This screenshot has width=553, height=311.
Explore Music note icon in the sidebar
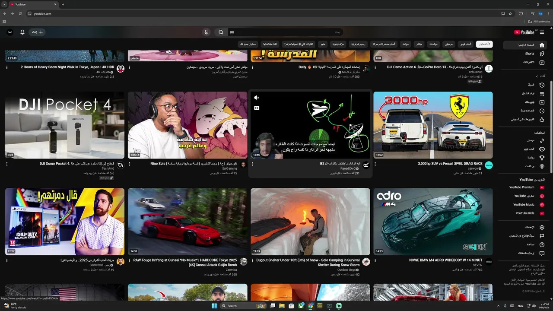pyautogui.click(x=542, y=140)
